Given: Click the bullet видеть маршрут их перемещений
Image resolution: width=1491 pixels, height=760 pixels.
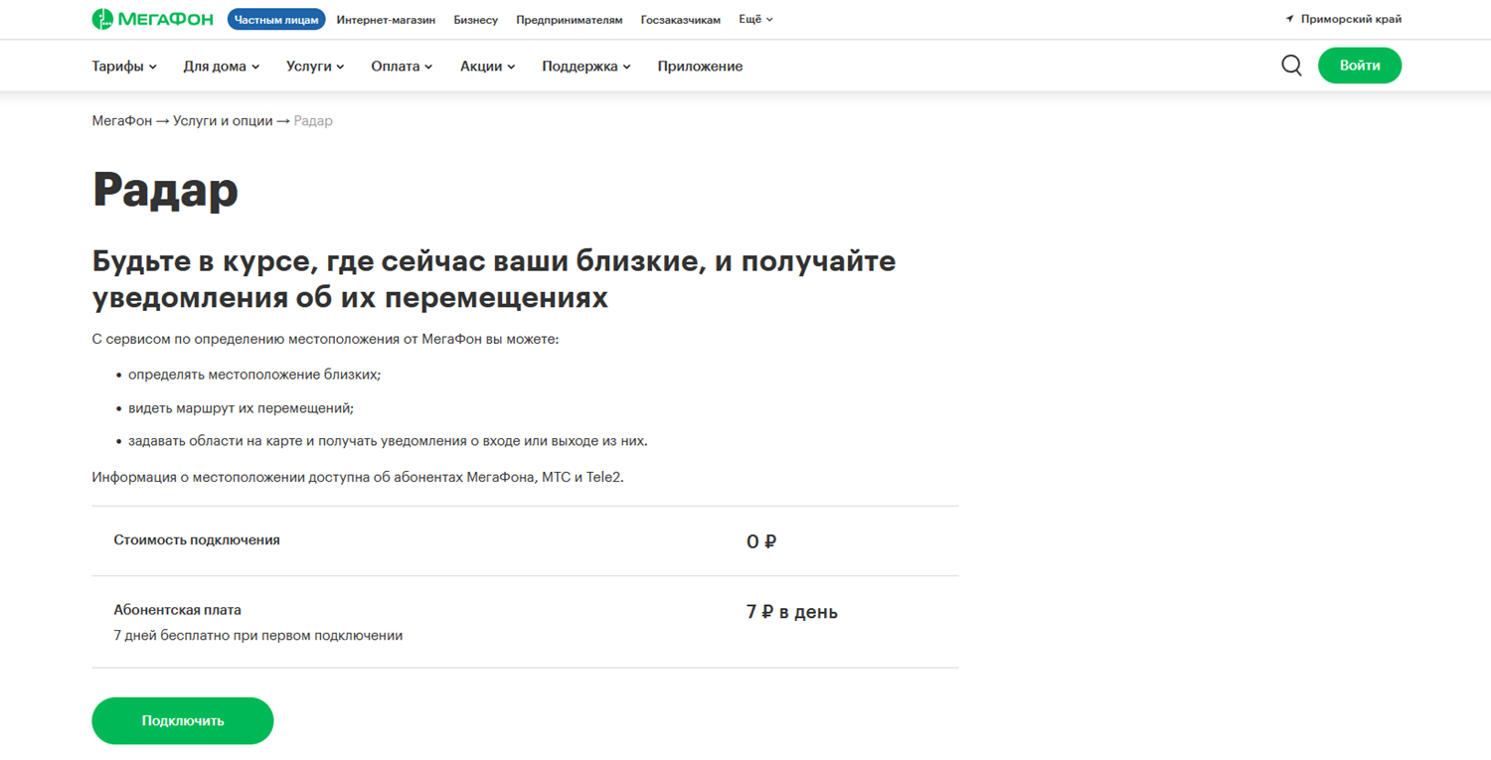Looking at the screenshot, I should click(x=241, y=408).
